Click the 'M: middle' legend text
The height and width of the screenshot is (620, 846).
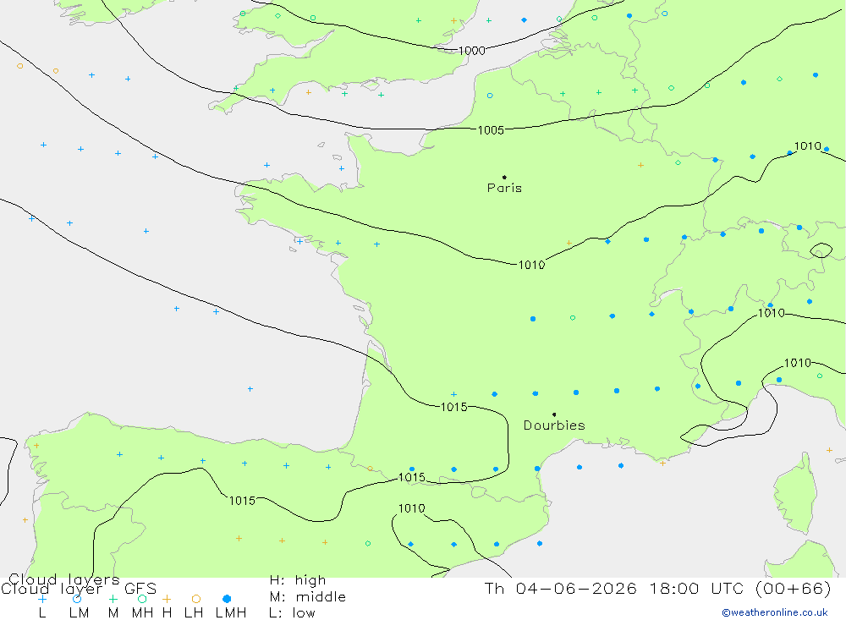308,597
